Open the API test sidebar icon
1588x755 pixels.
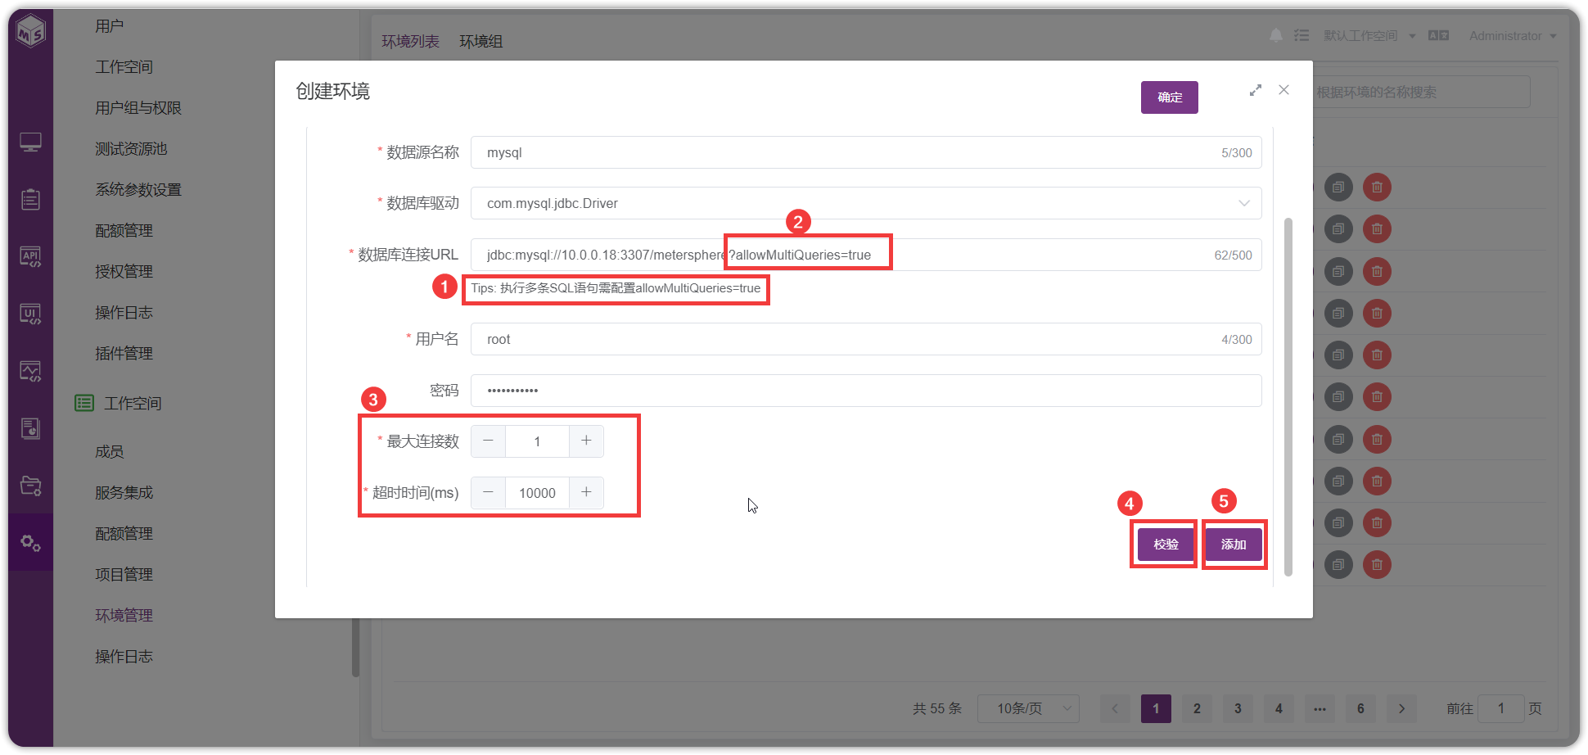[30, 257]
